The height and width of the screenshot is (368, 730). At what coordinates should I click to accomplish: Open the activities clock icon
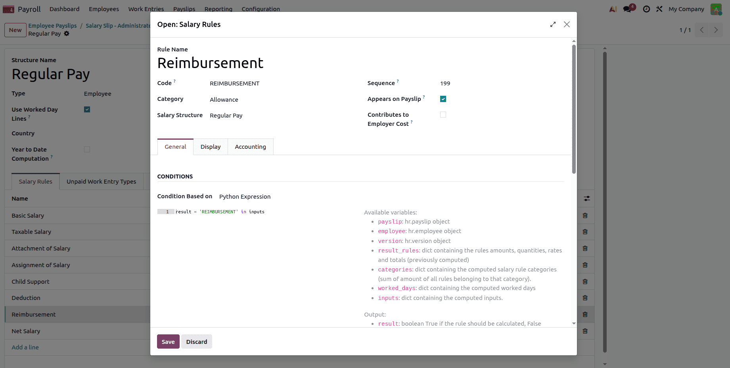[646, 9]
